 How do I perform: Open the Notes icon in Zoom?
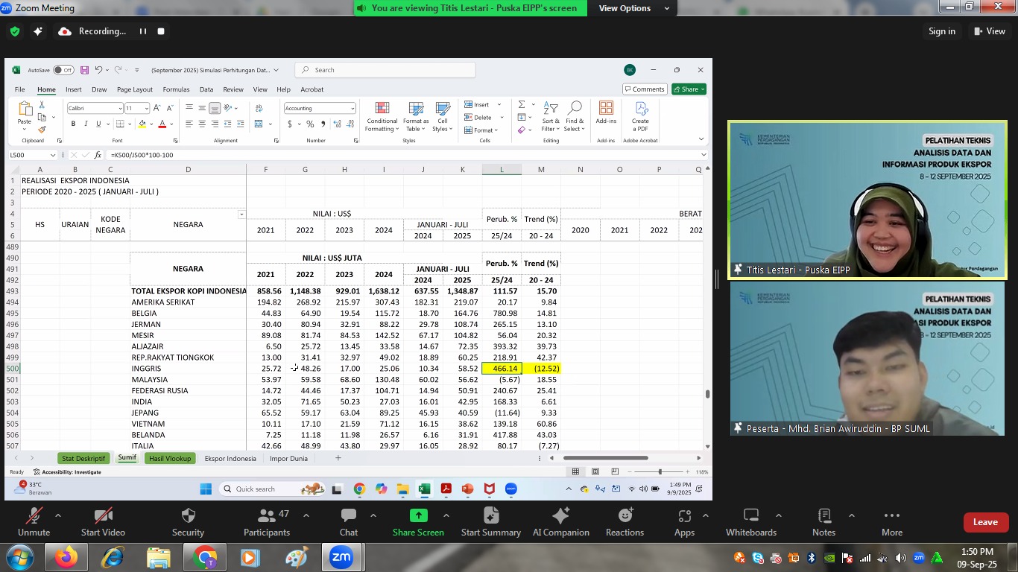point(823,516)
